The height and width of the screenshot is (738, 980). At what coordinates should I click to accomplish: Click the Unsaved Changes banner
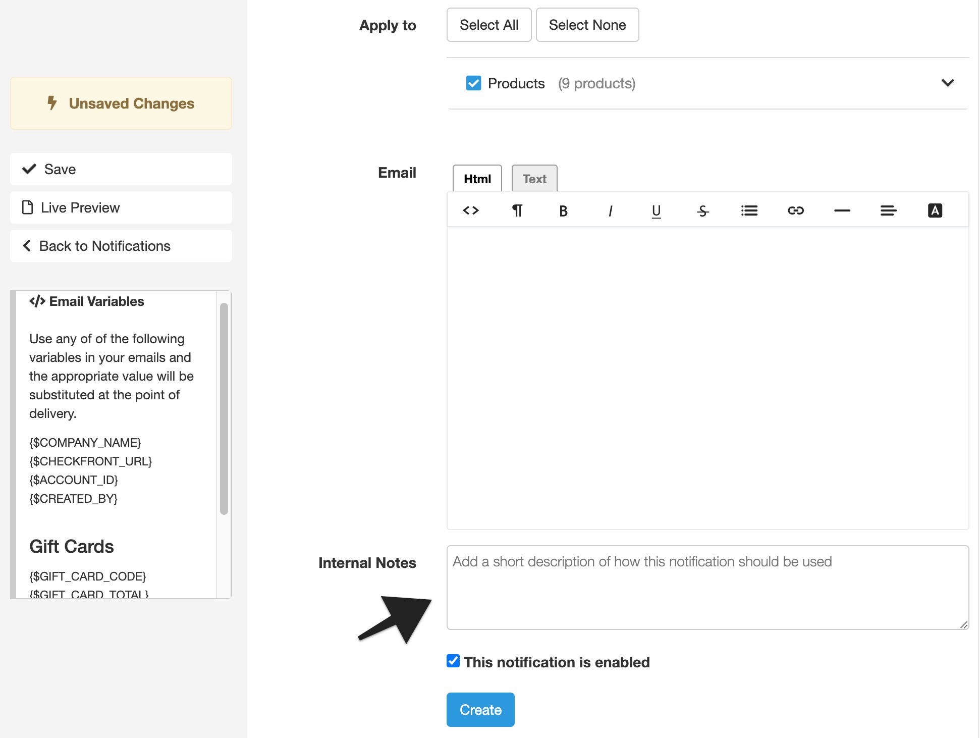(x=121, y=103)
